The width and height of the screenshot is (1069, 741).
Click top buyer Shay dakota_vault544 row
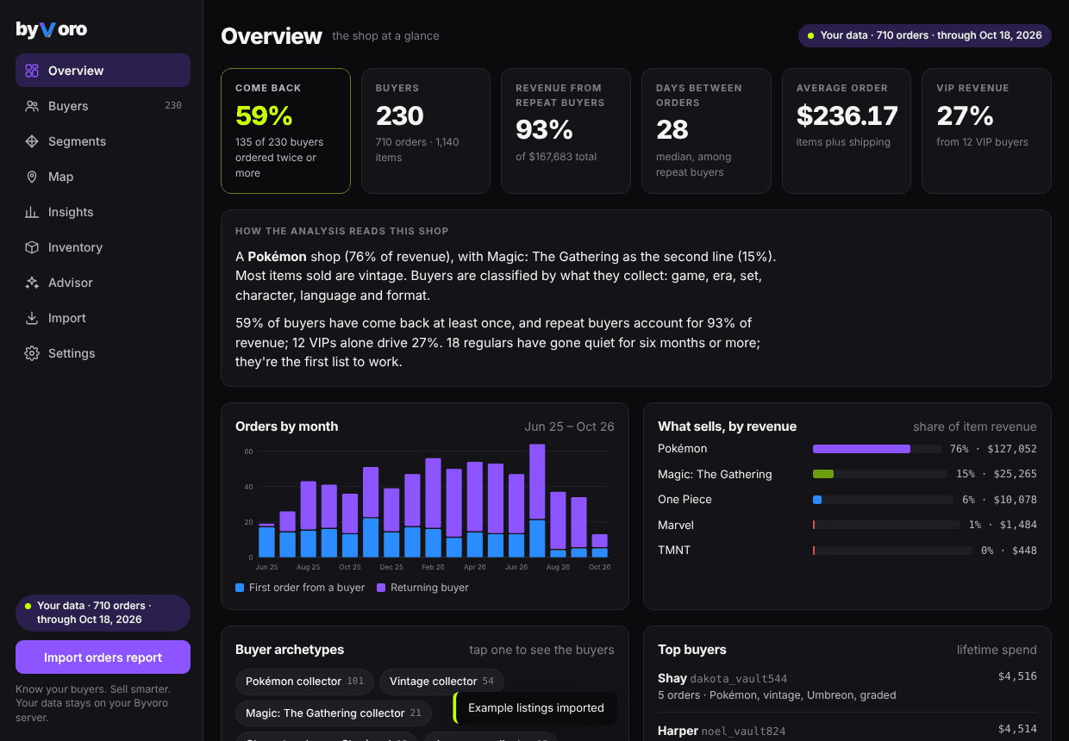click(x=847, y=686)
